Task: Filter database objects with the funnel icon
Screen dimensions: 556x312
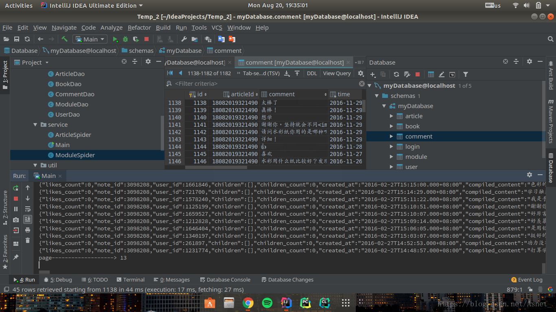Action: [x=466, y=74]
